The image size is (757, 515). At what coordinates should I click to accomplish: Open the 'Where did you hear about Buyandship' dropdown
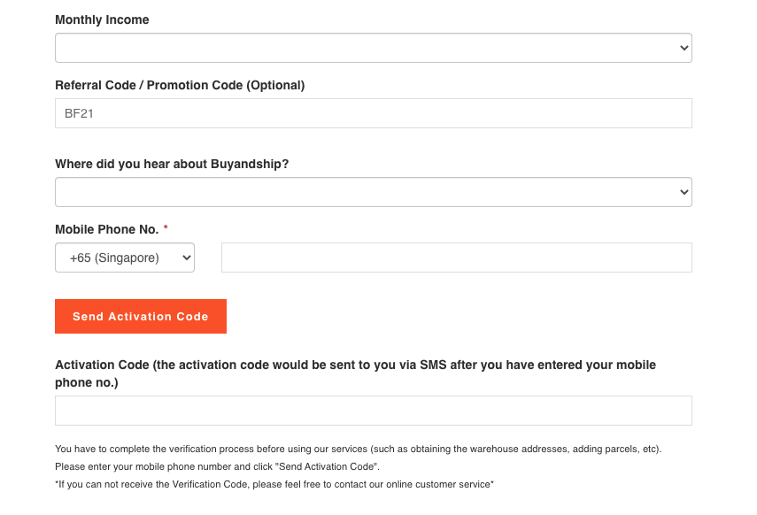point(374,192)
